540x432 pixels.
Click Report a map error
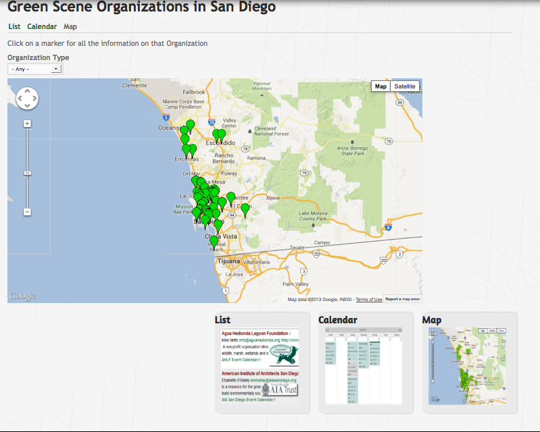403,299
